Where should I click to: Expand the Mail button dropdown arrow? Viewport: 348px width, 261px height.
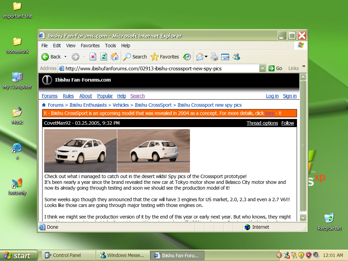point(206,57)
